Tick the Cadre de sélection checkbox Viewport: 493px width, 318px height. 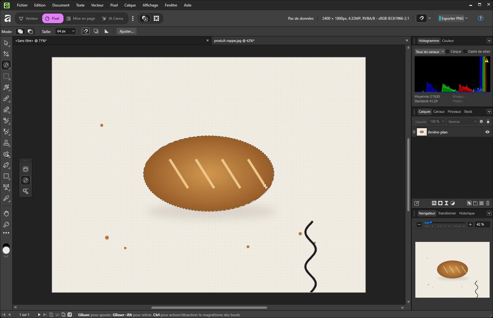click(465, 51)
